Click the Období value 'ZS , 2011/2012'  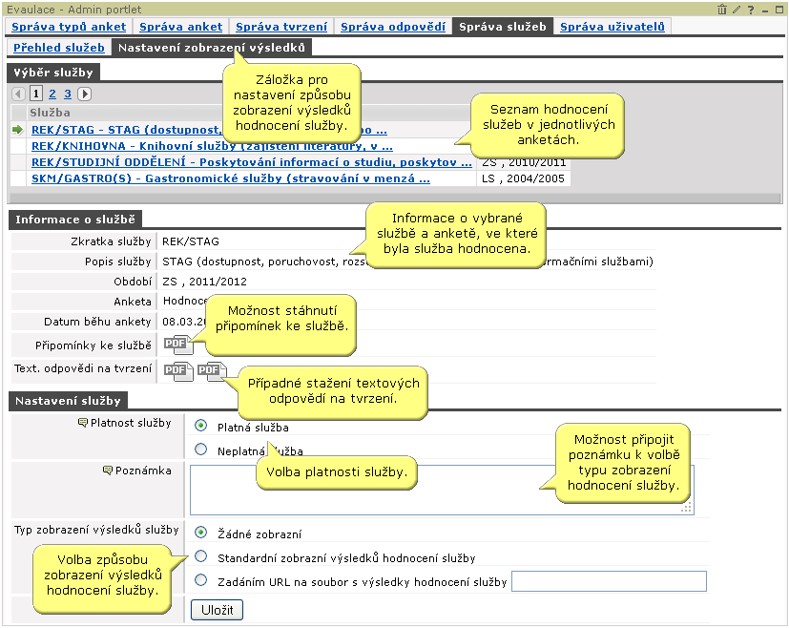point(204,282)
